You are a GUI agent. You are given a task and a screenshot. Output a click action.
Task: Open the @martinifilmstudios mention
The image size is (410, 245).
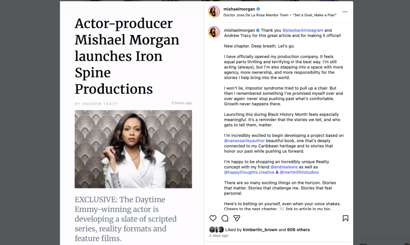[299, 172]
